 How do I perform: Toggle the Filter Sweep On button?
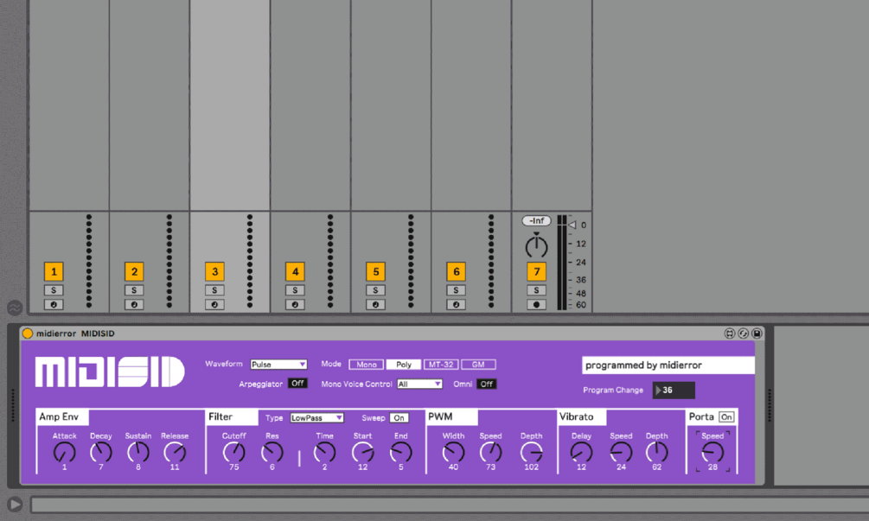(399, 418)
